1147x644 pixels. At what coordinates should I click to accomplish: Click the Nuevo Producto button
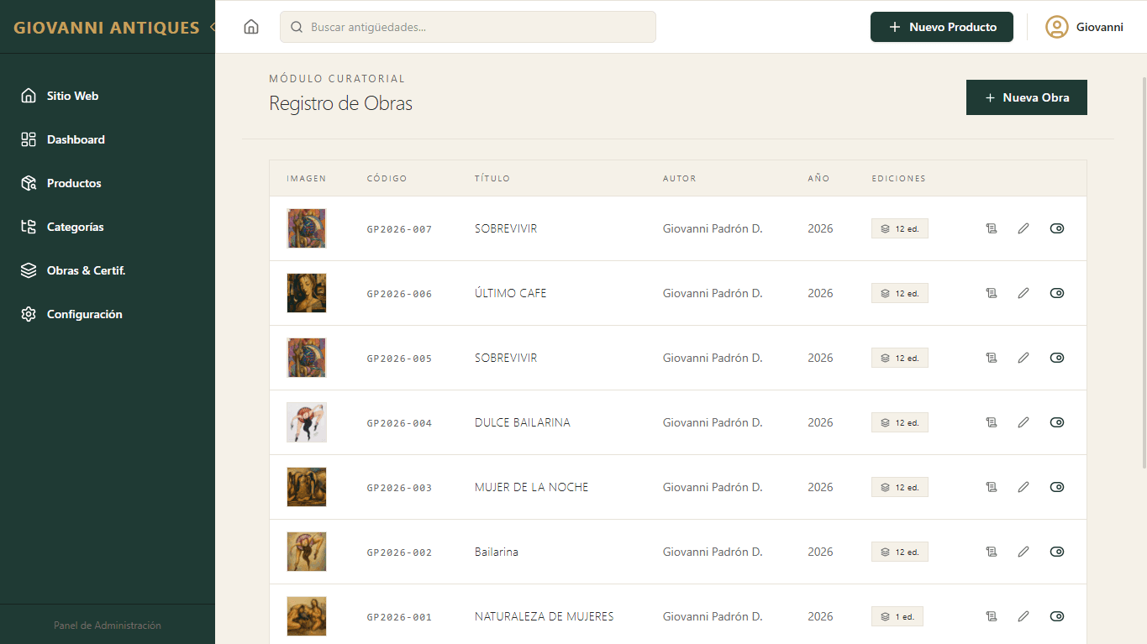pos(942,27)
